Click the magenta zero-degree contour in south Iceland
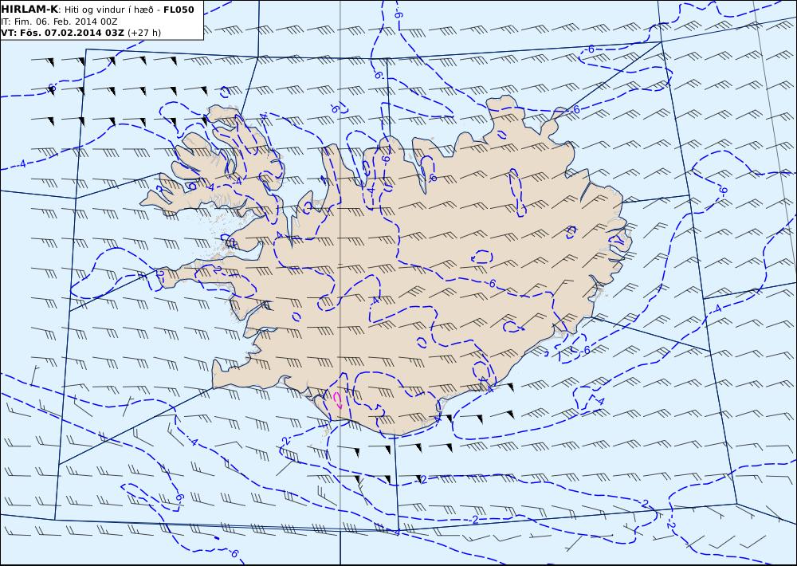Viewport: 797px width, 566px height. coord(337,400)
